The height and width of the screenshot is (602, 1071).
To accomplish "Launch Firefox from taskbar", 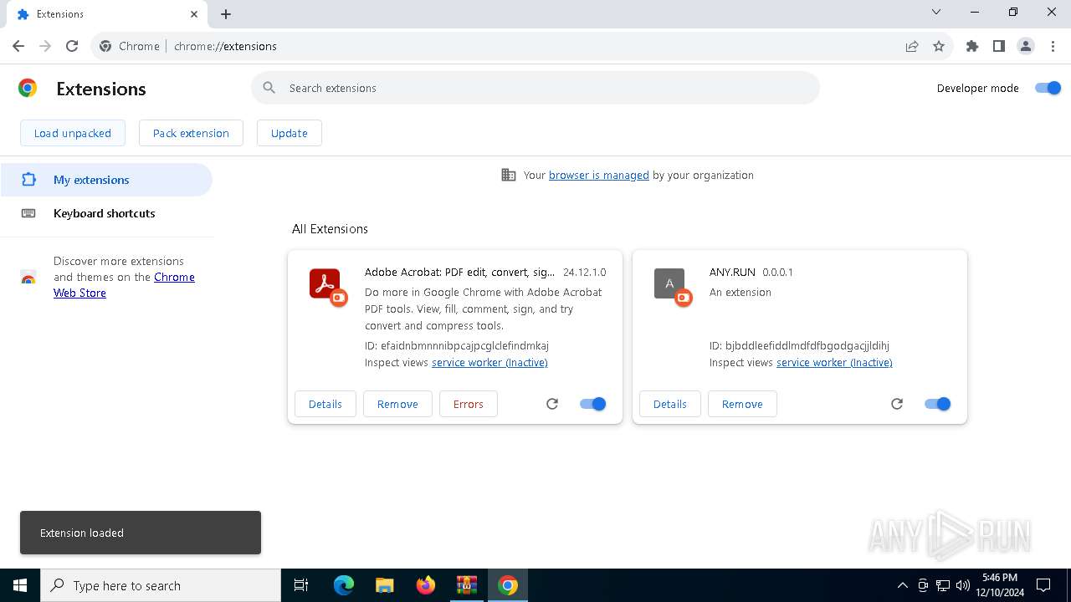I will coord(425,585).
